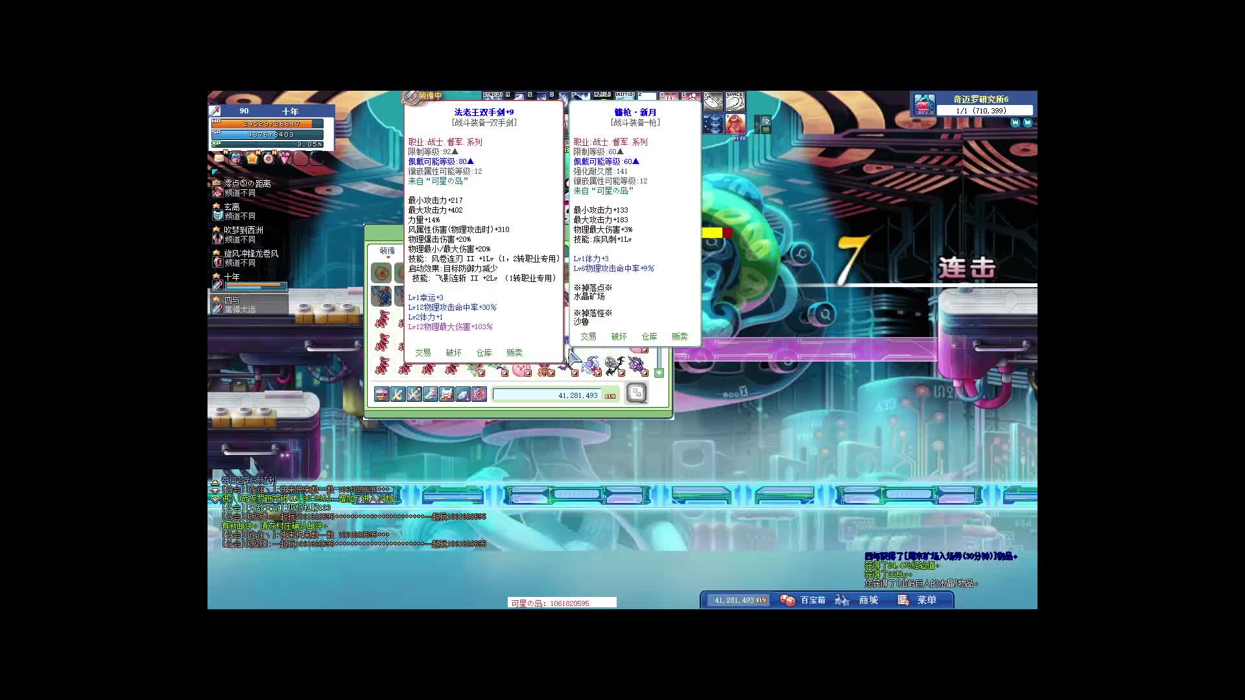This screenshot has width=1245, height=700.
Task: Activate the SPACE hotkey skill slot
Action: click(x=735, y=102)
